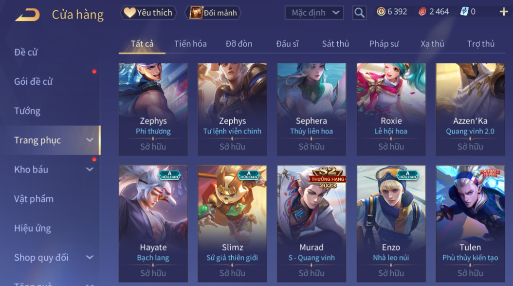Click the red gem currency icon
The image size is (513, 286).
point(422,12)
